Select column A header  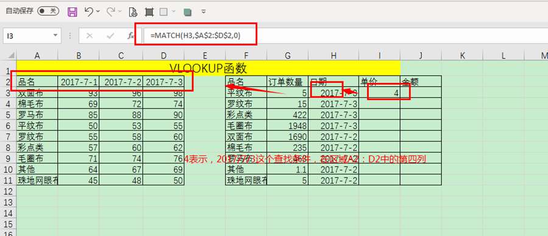[37, 55]
